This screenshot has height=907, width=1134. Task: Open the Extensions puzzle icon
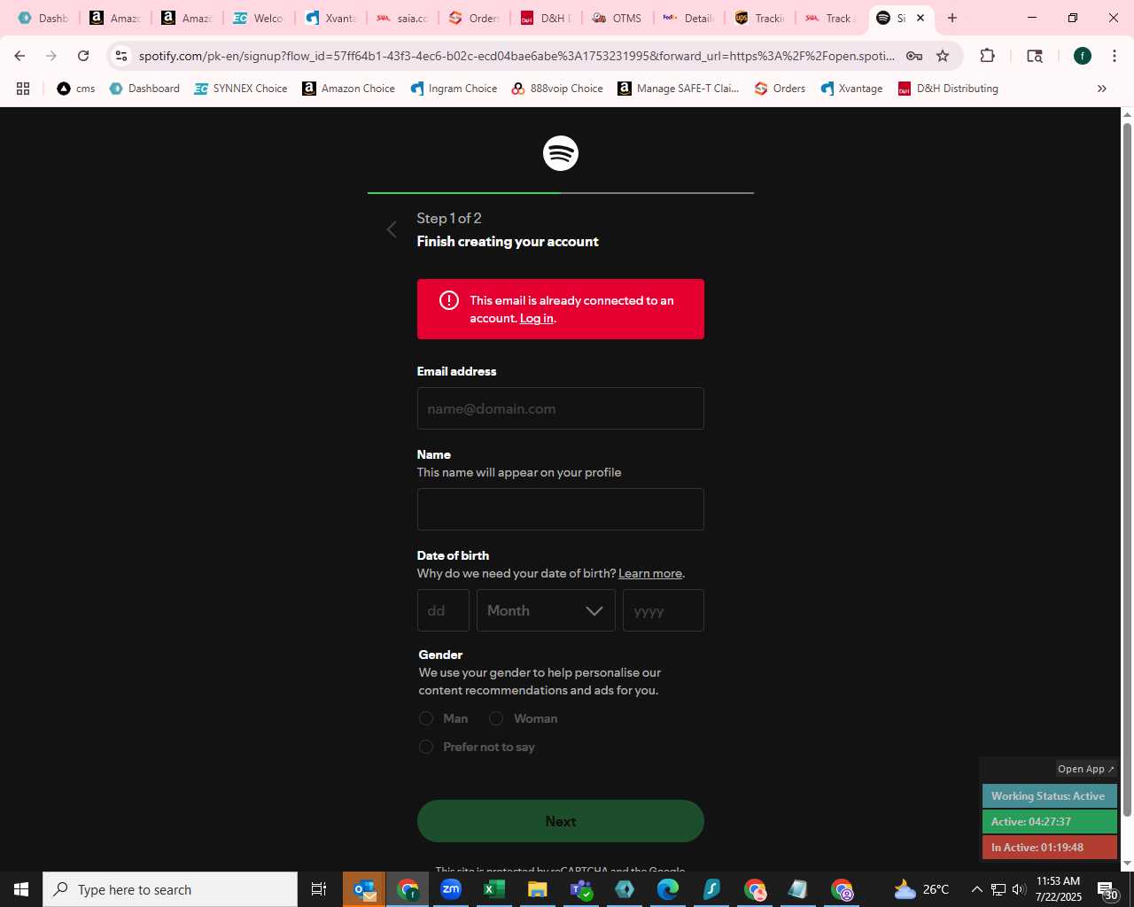(x=987, y=56)
